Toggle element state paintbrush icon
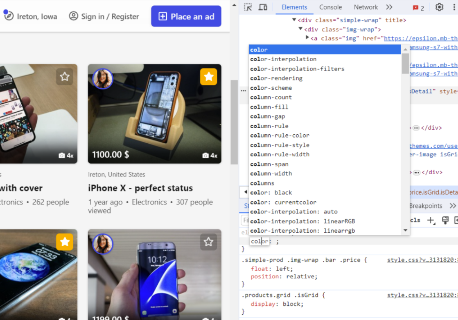The height and width of the screenshot is (320, 458). tap(445, 220)
